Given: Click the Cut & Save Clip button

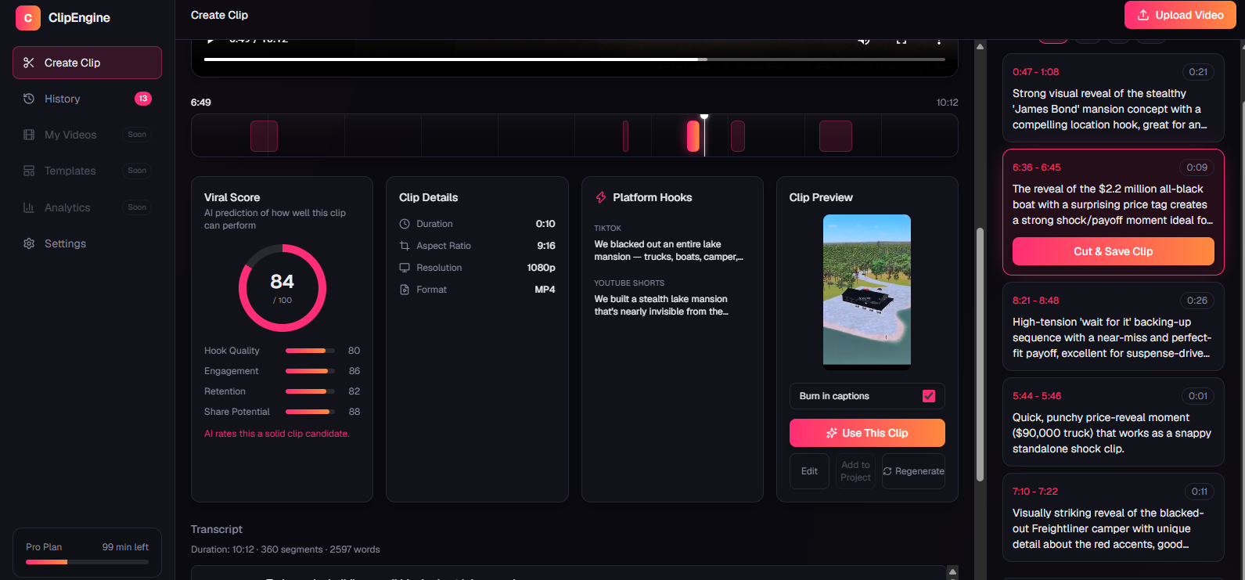Looking at the screenshot, I should [x=1114, y=251].
